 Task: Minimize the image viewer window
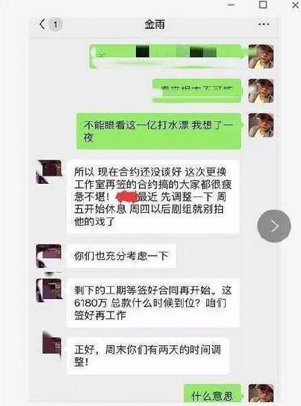tap(231, 4)
